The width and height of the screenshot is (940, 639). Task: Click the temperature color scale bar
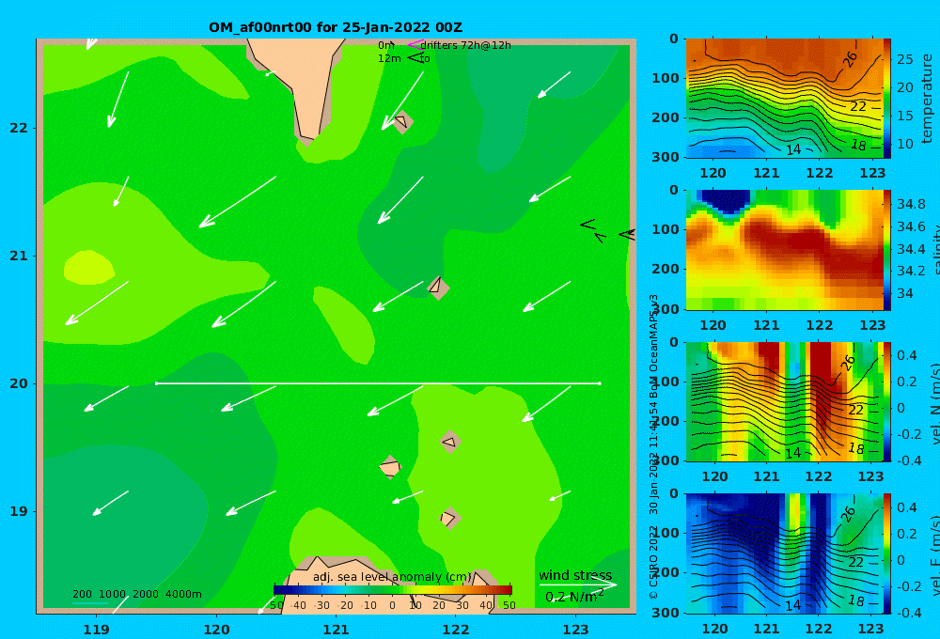point(887,99)
